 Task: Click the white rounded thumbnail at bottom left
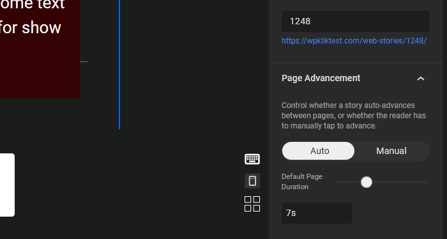point(7,185)
